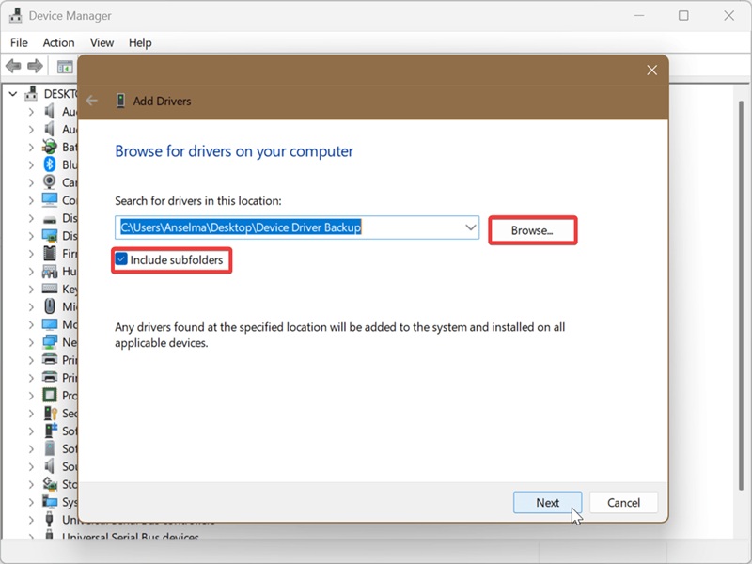752x564 pixels.
Task: Click the Batteries icon in the device tree
Action: (x=50, y=147)
